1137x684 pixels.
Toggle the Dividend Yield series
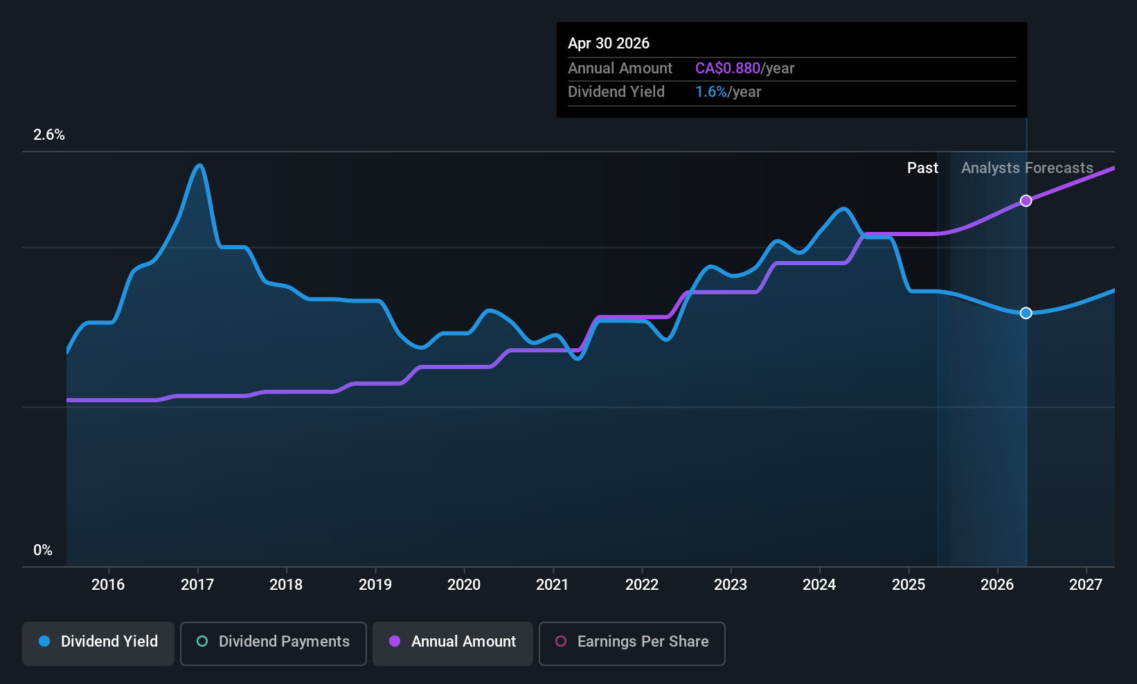(x=98, y=642)
